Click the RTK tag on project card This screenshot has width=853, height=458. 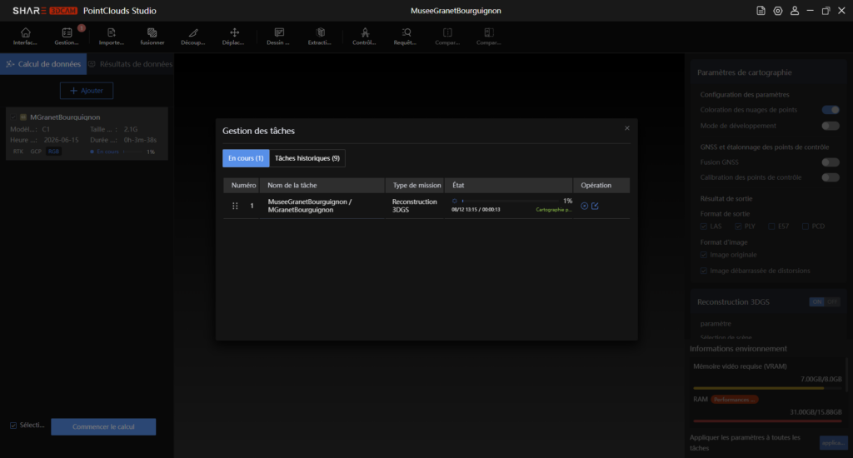coord(18,152)
